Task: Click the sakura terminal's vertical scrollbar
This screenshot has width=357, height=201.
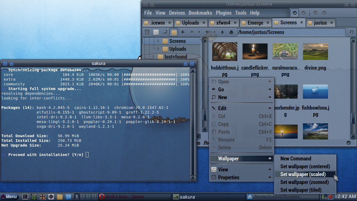Action: pos(193,124)
